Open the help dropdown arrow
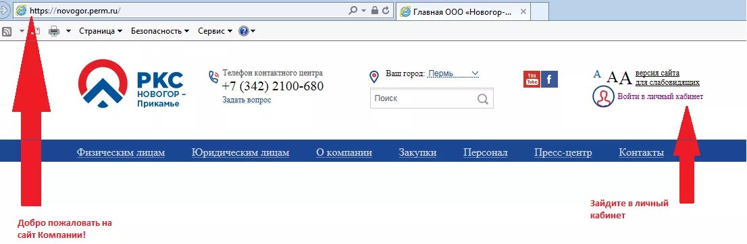This screenshot has width=747, height=244. [253, 32]
